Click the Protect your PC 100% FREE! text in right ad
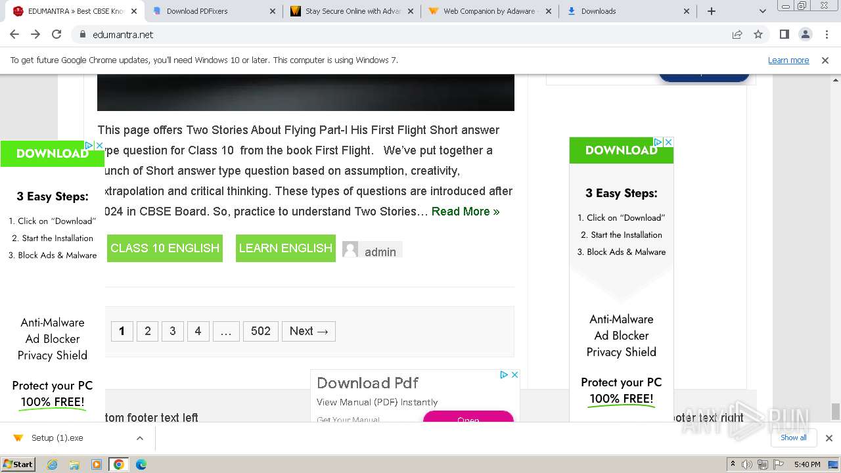This screenshot has width=841, height=473. click(622, 390)
